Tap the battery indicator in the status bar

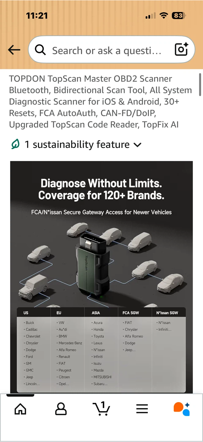(179, 16)
